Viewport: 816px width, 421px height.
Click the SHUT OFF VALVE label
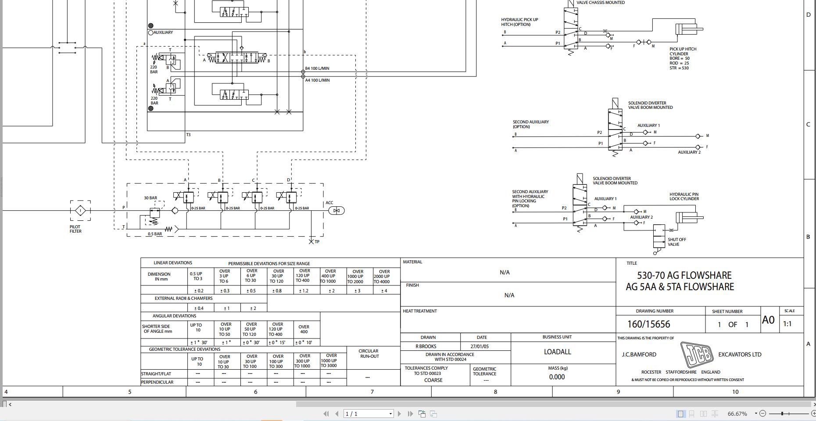click(676, 242)
